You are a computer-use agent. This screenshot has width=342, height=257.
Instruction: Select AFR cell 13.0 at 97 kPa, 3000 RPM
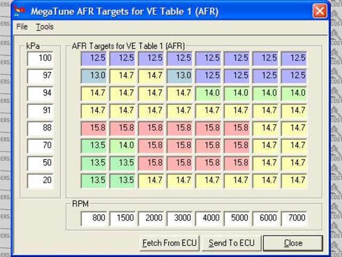180,76
